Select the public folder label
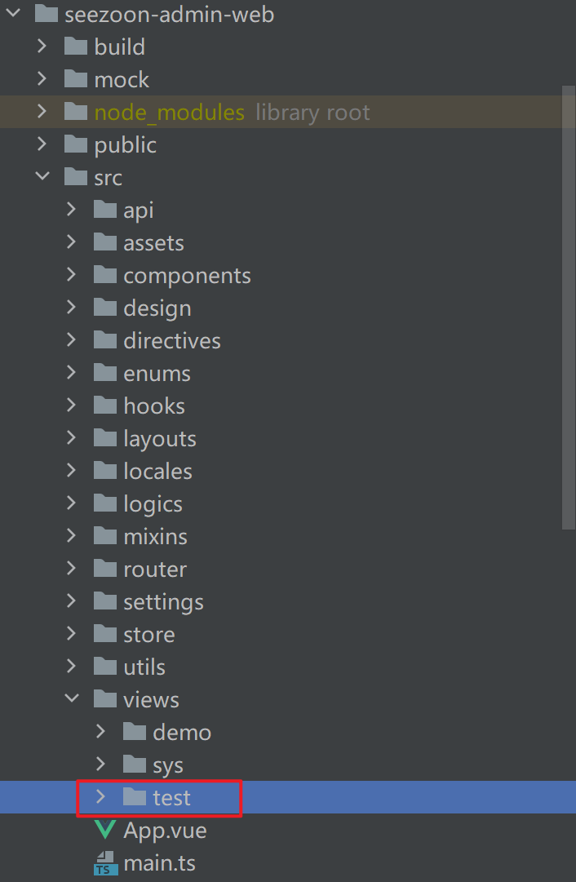This screenshot has width=576, height=882. tap(125, 144)
